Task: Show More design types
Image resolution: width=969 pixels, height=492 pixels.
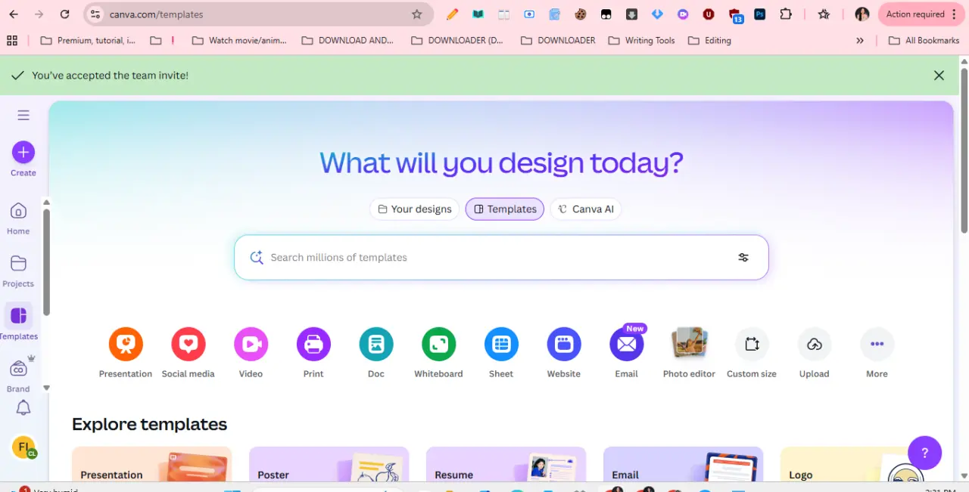Action: [877, 353]
